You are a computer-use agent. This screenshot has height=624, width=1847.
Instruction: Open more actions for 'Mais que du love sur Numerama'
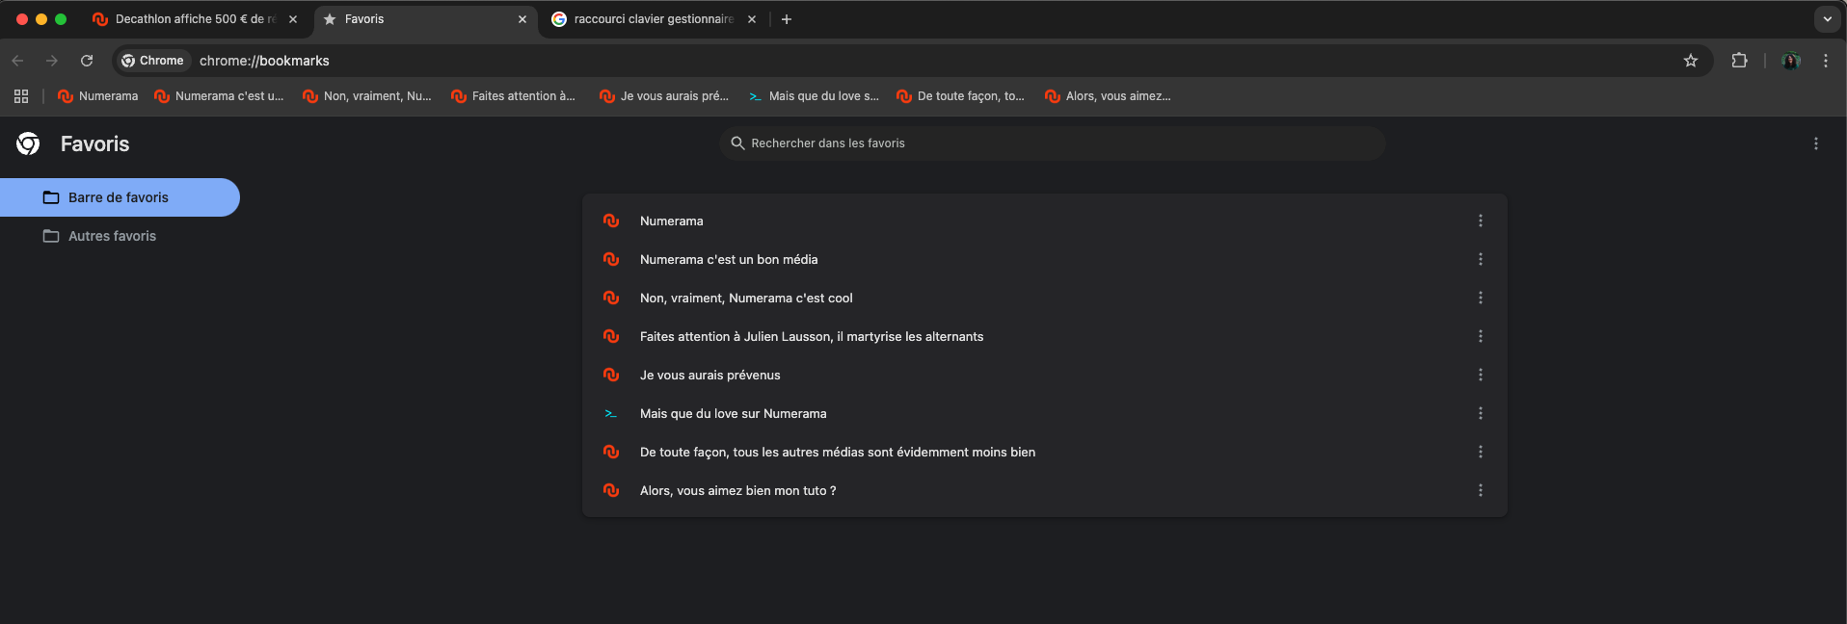[x=1481, y=413]
